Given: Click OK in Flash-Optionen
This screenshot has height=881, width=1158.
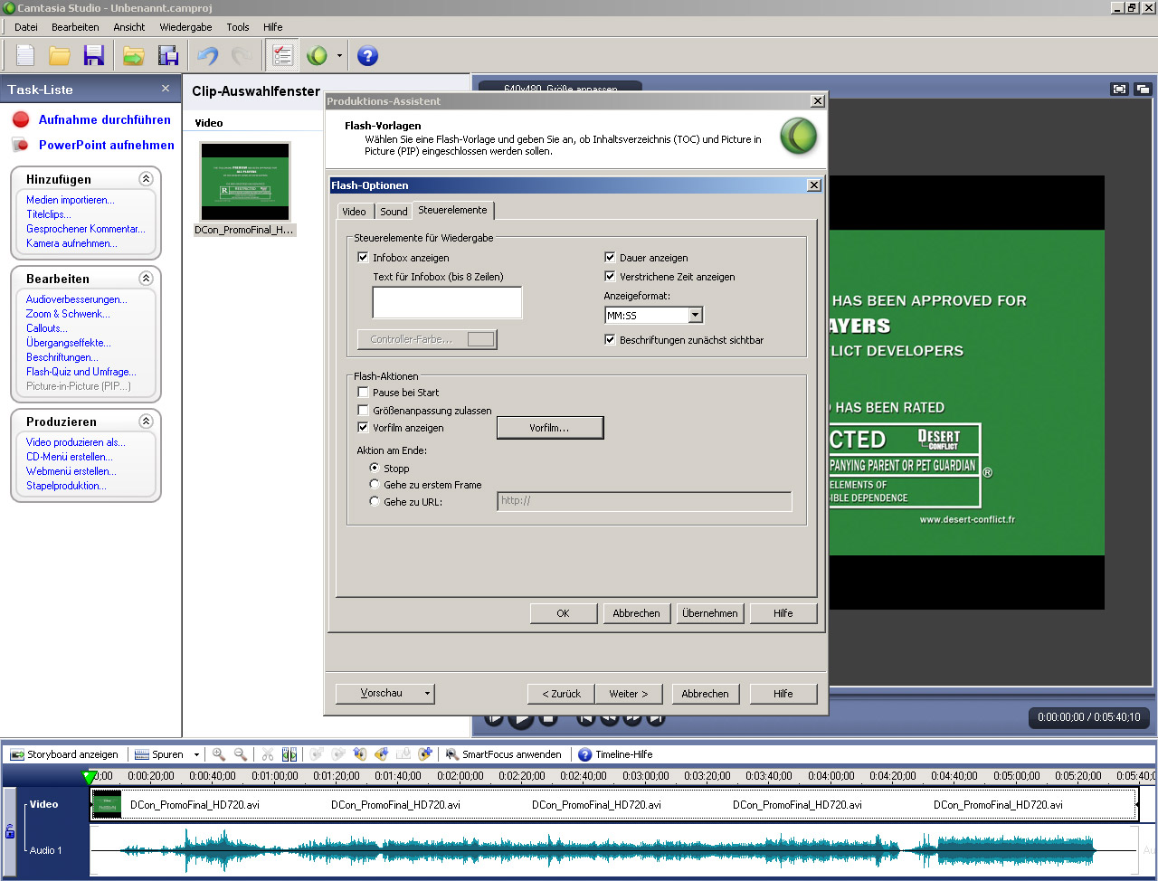Looking at the screenshot, I should 563,613.
